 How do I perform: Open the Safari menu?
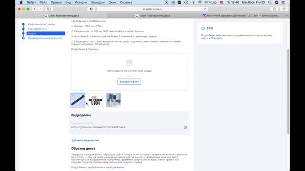31,2
